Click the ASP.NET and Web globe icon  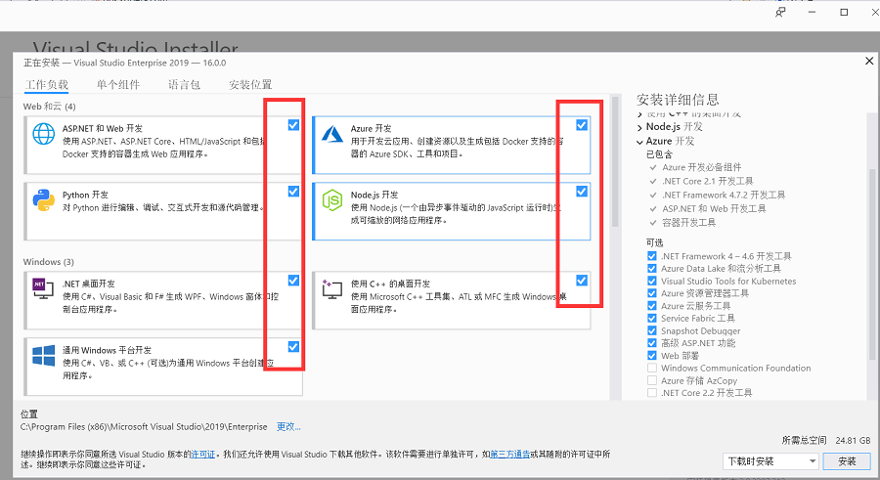(44, 135)
